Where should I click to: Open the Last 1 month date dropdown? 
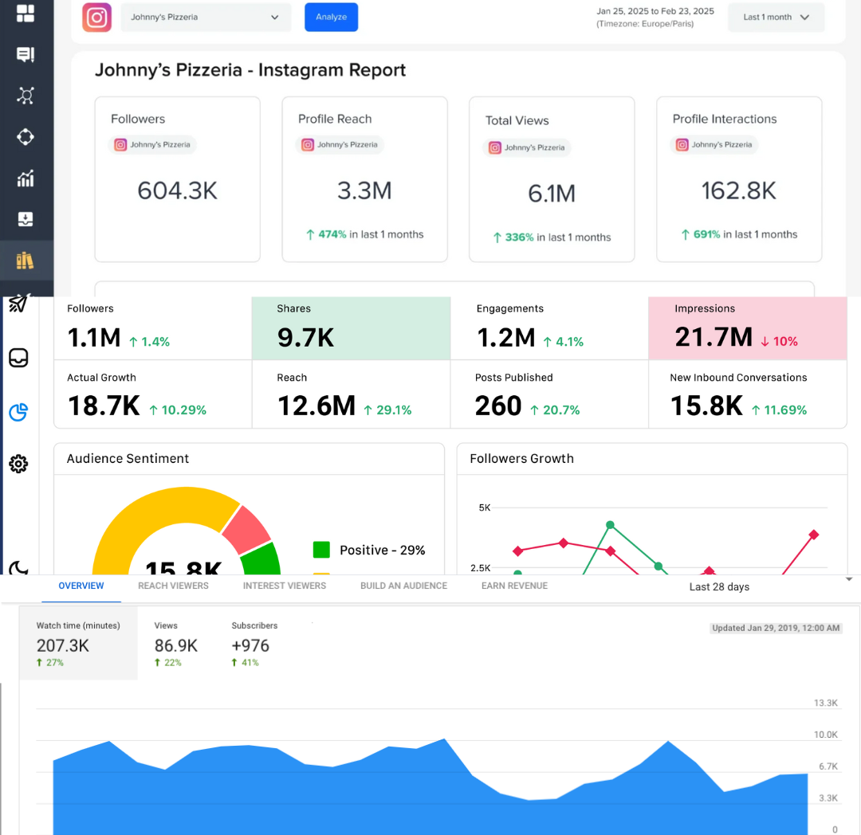[776, 18]
